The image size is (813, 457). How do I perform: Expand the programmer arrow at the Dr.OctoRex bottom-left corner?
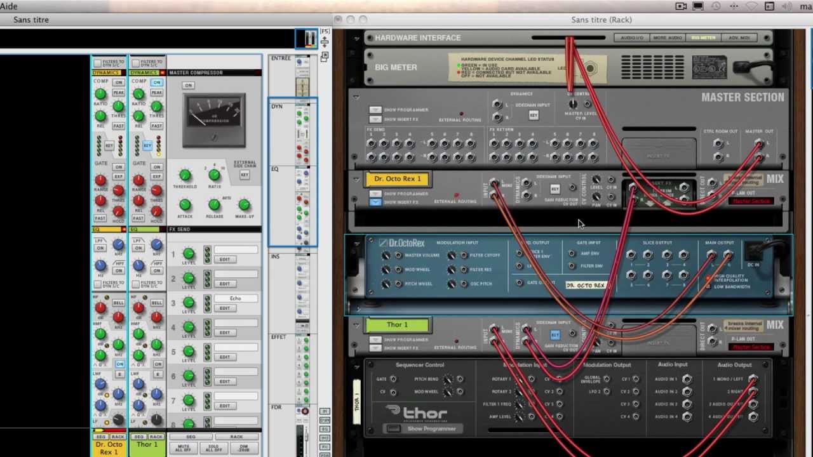358,309
